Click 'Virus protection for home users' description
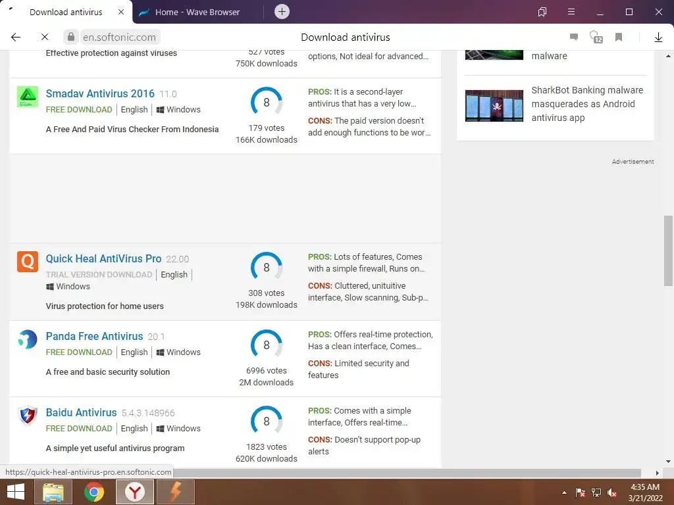Viewport: 674px width, 505px height. tap(105, 306)
